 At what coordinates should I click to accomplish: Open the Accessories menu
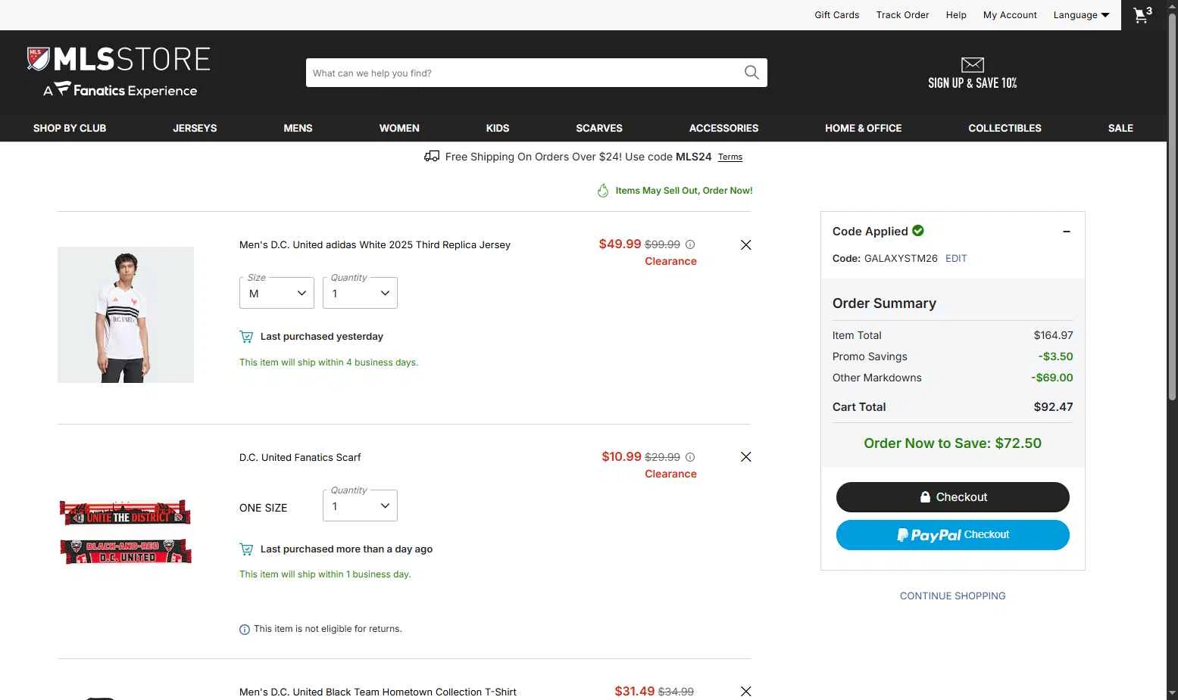pyautogui.click(x=723, y=128)
